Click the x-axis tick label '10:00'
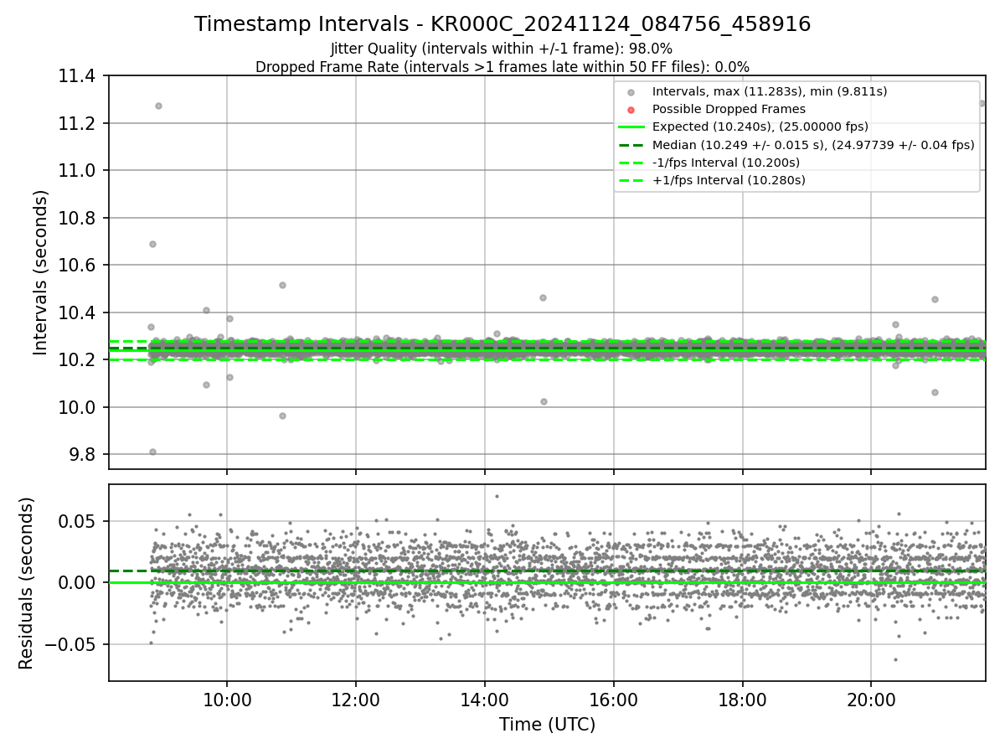1005x754 pixels. [226, 699]
